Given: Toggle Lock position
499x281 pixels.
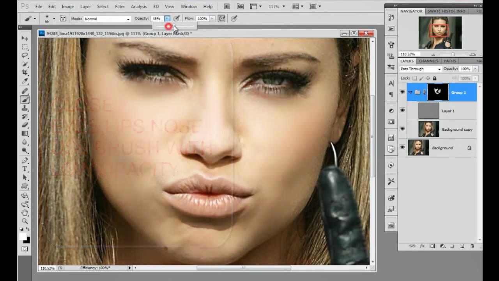Looking at the screenshot, I should point(428,78).
